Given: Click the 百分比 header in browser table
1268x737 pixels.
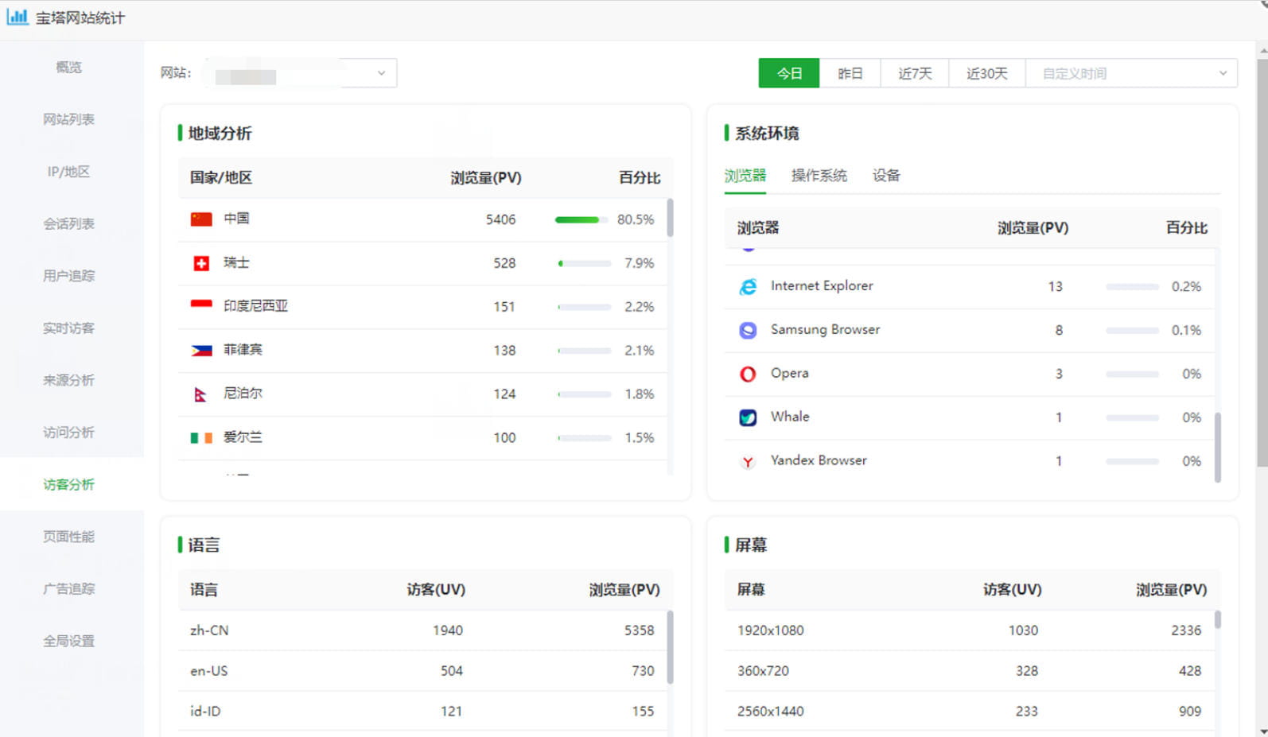Looking at the screenshot, I should pos(1186,227).
